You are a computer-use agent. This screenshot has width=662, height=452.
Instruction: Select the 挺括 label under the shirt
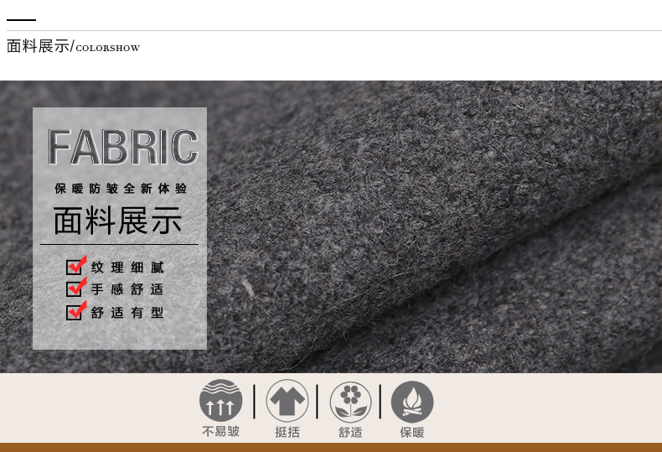pyautogui.click(x=287, y=433)
